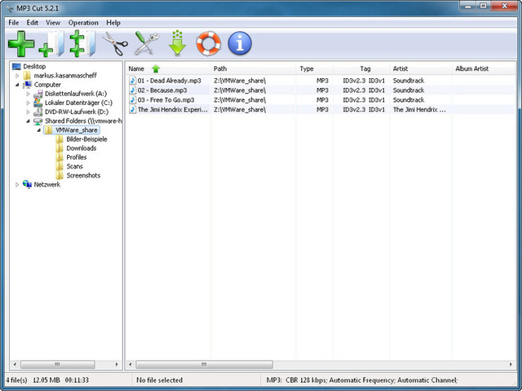The image size is (522, 391).
Task: Open the Operation menu
Action: pos(83,23)
